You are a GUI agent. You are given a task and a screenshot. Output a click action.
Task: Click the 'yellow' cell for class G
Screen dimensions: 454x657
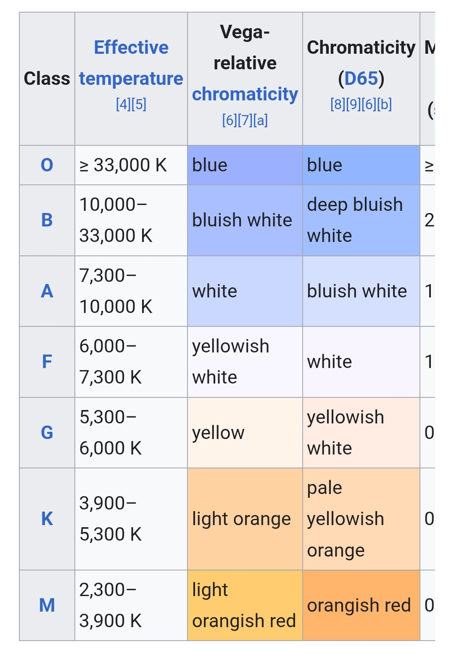245,433
